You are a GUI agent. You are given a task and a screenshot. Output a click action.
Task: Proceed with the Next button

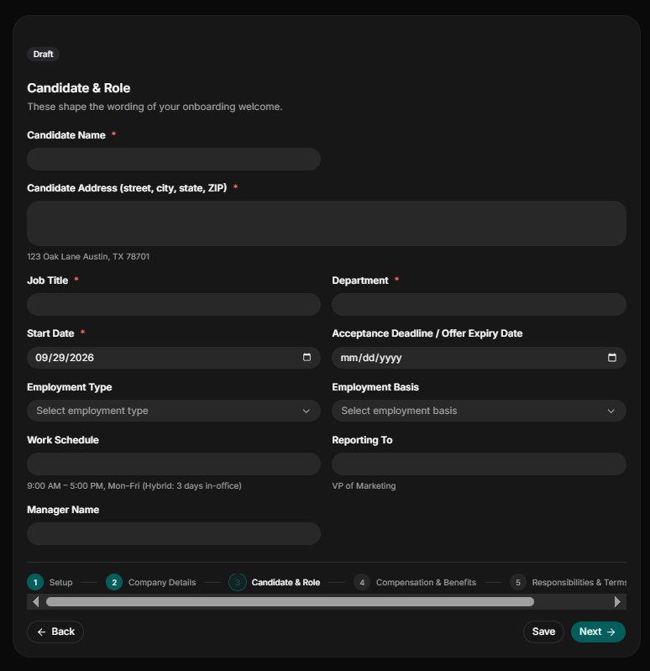pos(598,632)
